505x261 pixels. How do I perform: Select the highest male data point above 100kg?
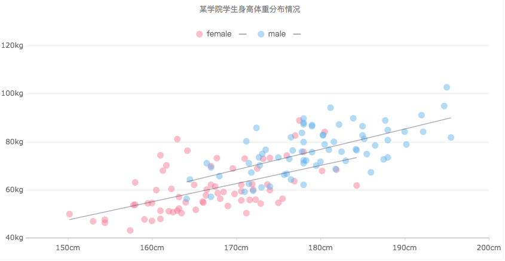point(446,87)
